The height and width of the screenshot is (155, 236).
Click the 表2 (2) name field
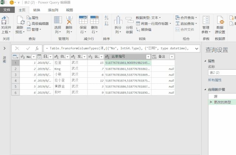[222, 73]
